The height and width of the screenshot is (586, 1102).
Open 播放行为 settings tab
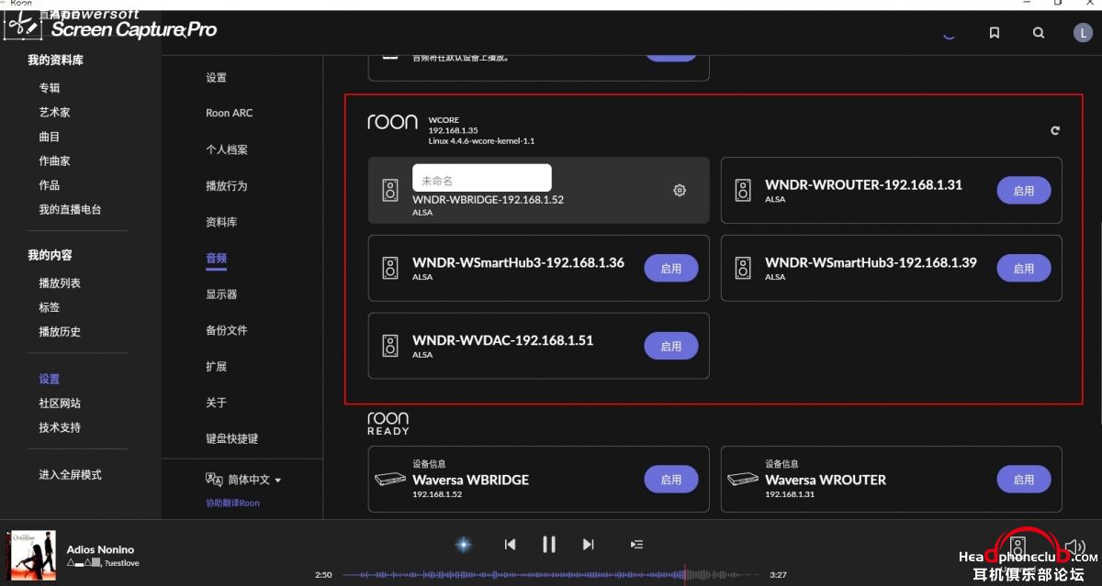click(x=227, y=186)
